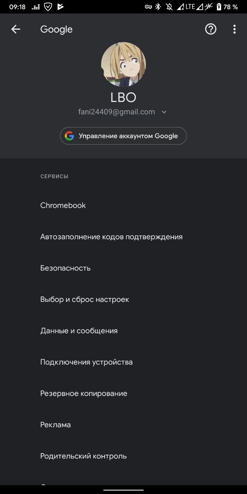Select Резервное копирование
Screen dimensions: 247x494
click(x=84, y=393)
